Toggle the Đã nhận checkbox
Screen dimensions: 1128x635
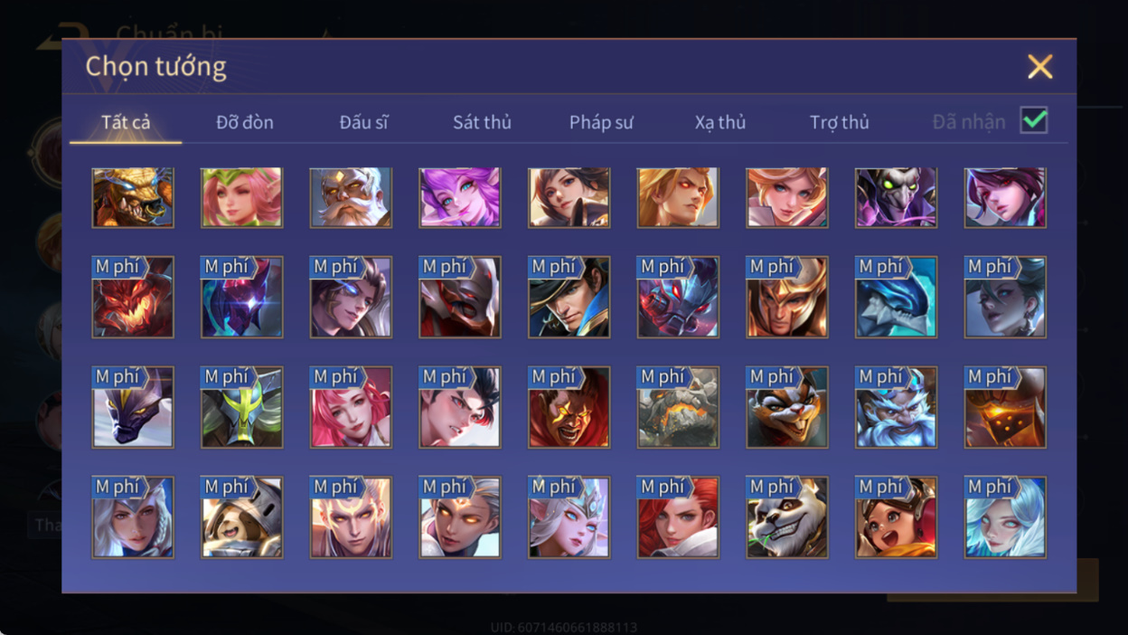(1034, 120)
